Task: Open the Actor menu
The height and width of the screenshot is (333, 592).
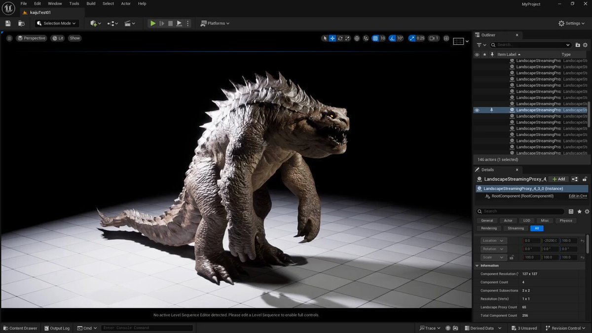Action: tap(126, 3)
